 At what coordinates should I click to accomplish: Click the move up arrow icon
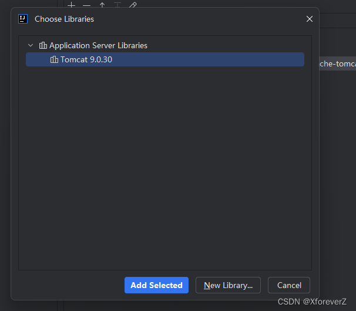coord(102,5)
